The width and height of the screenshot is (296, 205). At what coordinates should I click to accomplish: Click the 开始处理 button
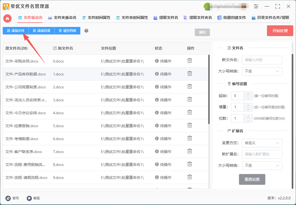(x=280, y=31)
